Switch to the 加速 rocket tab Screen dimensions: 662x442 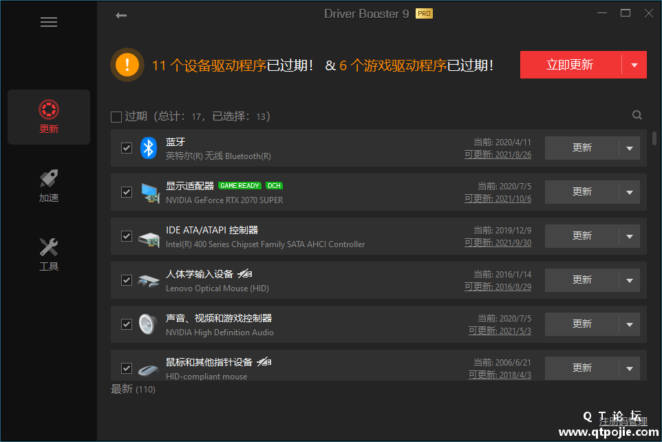(x=49, y=186)
